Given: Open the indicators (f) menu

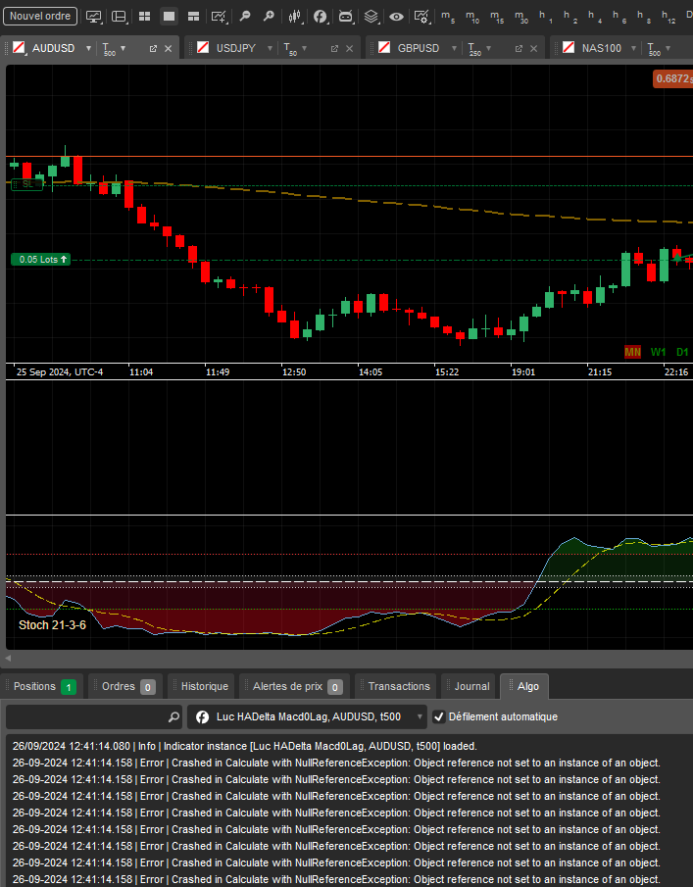Looking at the screenshot, I should coord(321,17).
